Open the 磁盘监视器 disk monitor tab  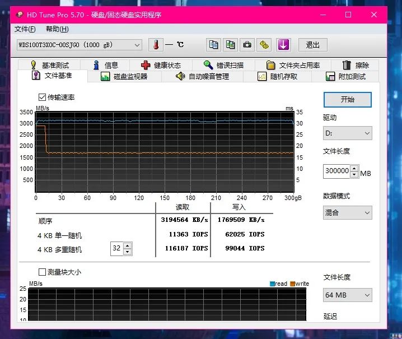coord(124,76)
